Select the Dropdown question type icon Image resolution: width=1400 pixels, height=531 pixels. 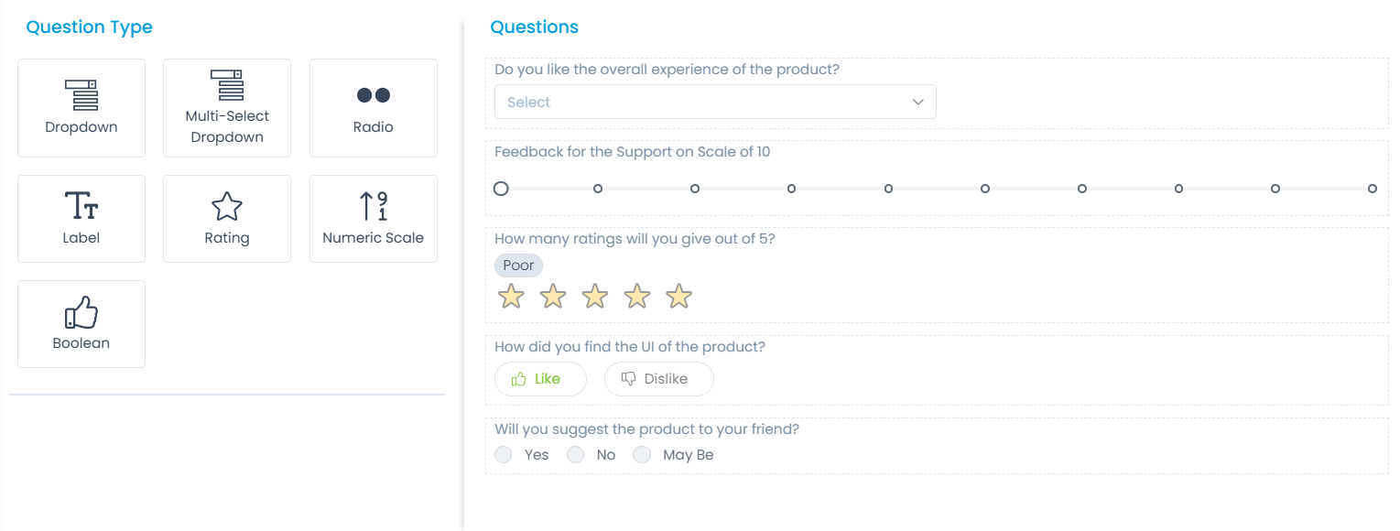point(81,94)
